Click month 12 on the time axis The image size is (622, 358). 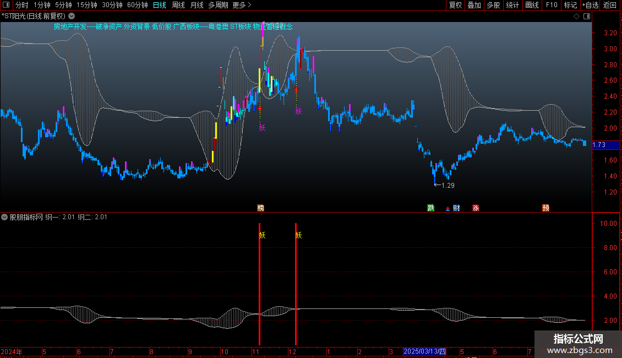tap(292, 351)
